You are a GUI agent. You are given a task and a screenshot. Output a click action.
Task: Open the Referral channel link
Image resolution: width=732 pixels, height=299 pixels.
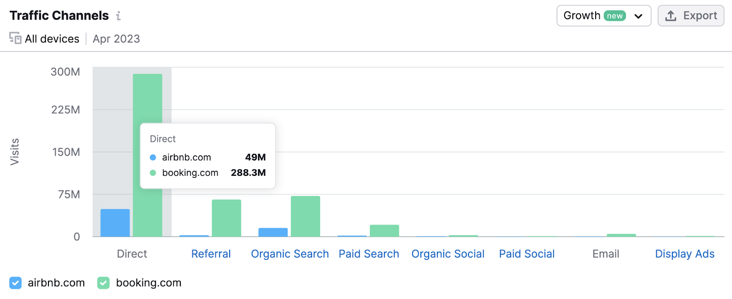tap(211, 254)
